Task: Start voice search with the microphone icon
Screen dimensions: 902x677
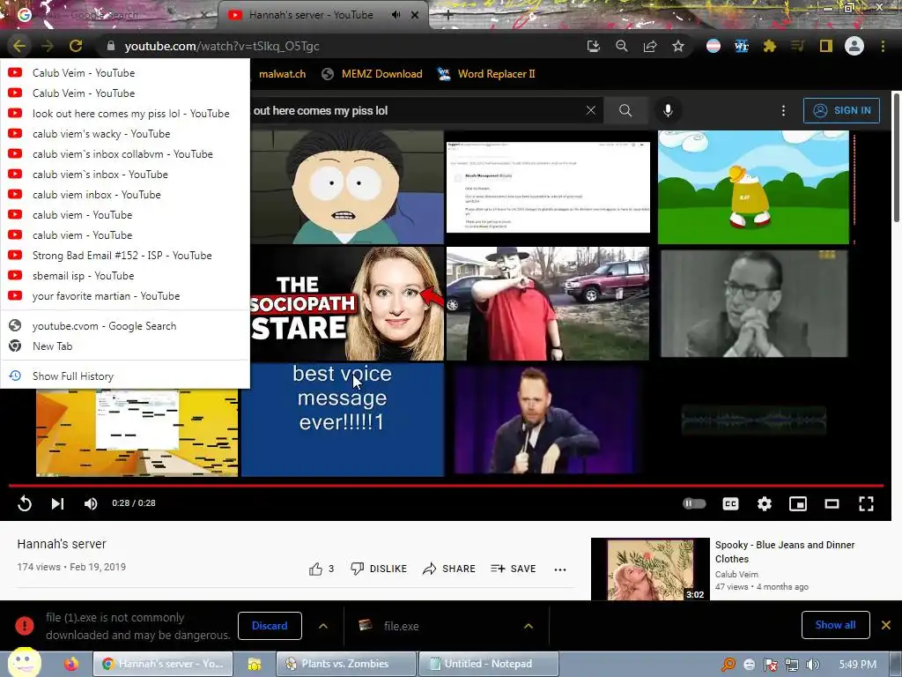Action: pyautogui.click(x=668, y=110)
